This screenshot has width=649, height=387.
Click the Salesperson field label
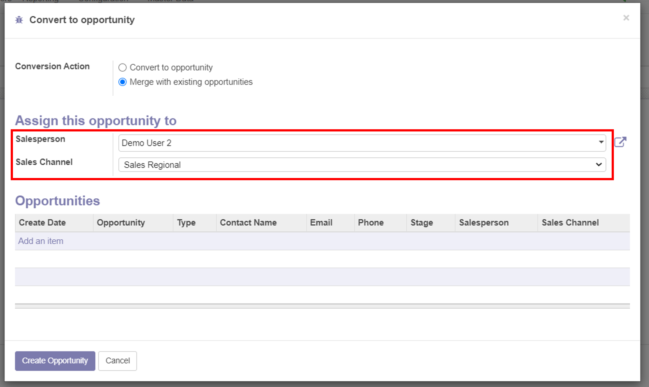[40, 139]
